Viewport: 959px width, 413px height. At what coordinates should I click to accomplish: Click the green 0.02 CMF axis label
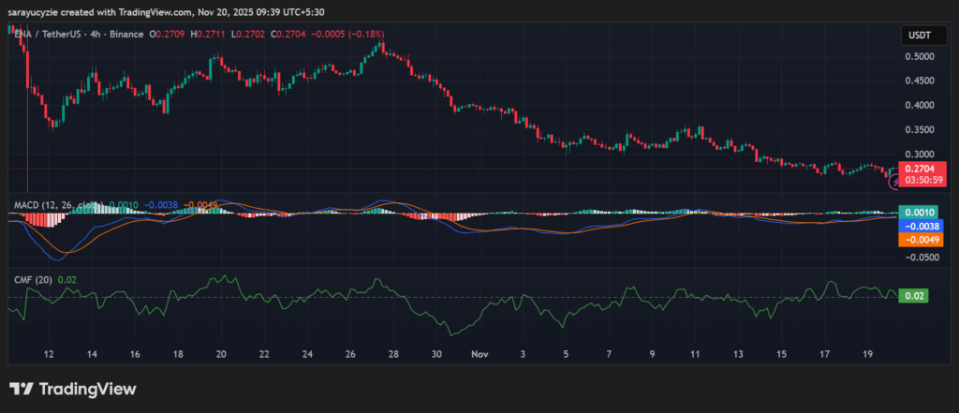point(913,296)
